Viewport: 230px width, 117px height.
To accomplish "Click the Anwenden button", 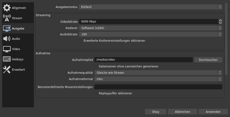I will 213,112.
